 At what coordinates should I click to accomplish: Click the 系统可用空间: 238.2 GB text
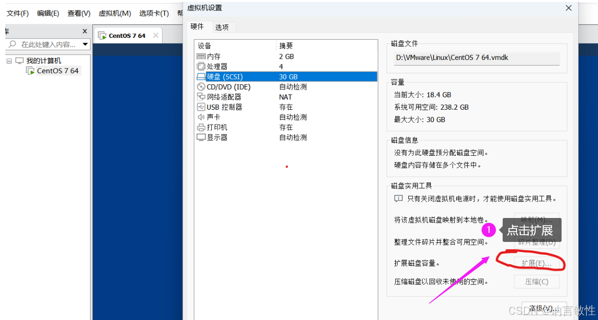point(431,107)
